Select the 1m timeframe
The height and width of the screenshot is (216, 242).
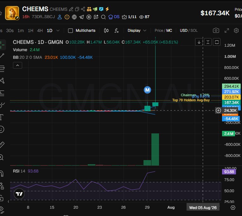(x=21, y=30)
